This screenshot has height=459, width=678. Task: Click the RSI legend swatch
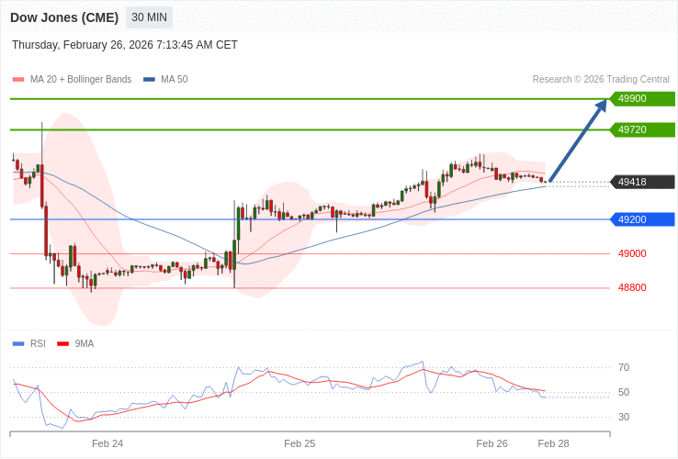click(x=18, y=344)
